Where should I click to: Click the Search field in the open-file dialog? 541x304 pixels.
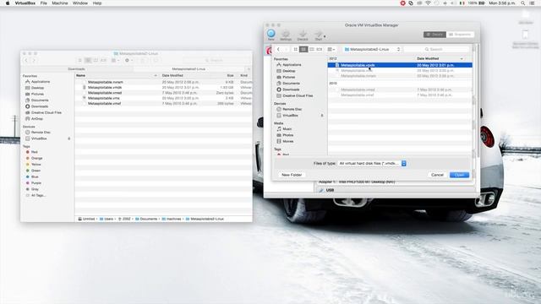pyautogui.click(x=437, y=49)
